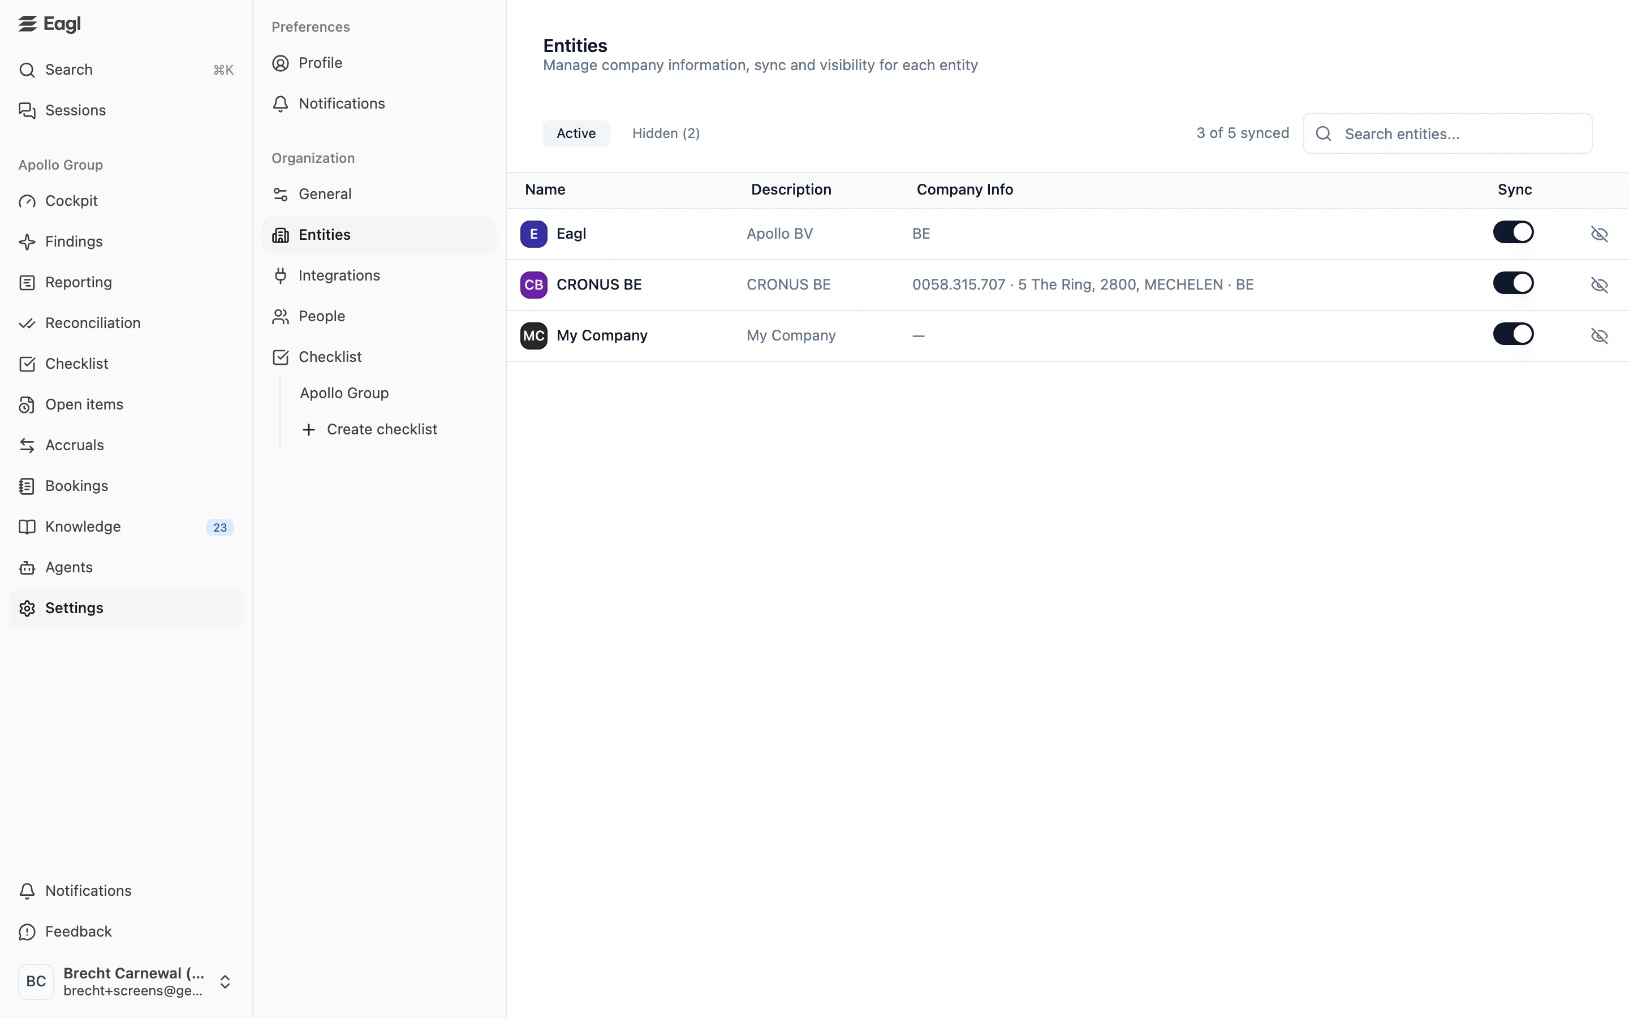Open Notifications under Preferences
1629x1018 pixels.
click(380, 103)
